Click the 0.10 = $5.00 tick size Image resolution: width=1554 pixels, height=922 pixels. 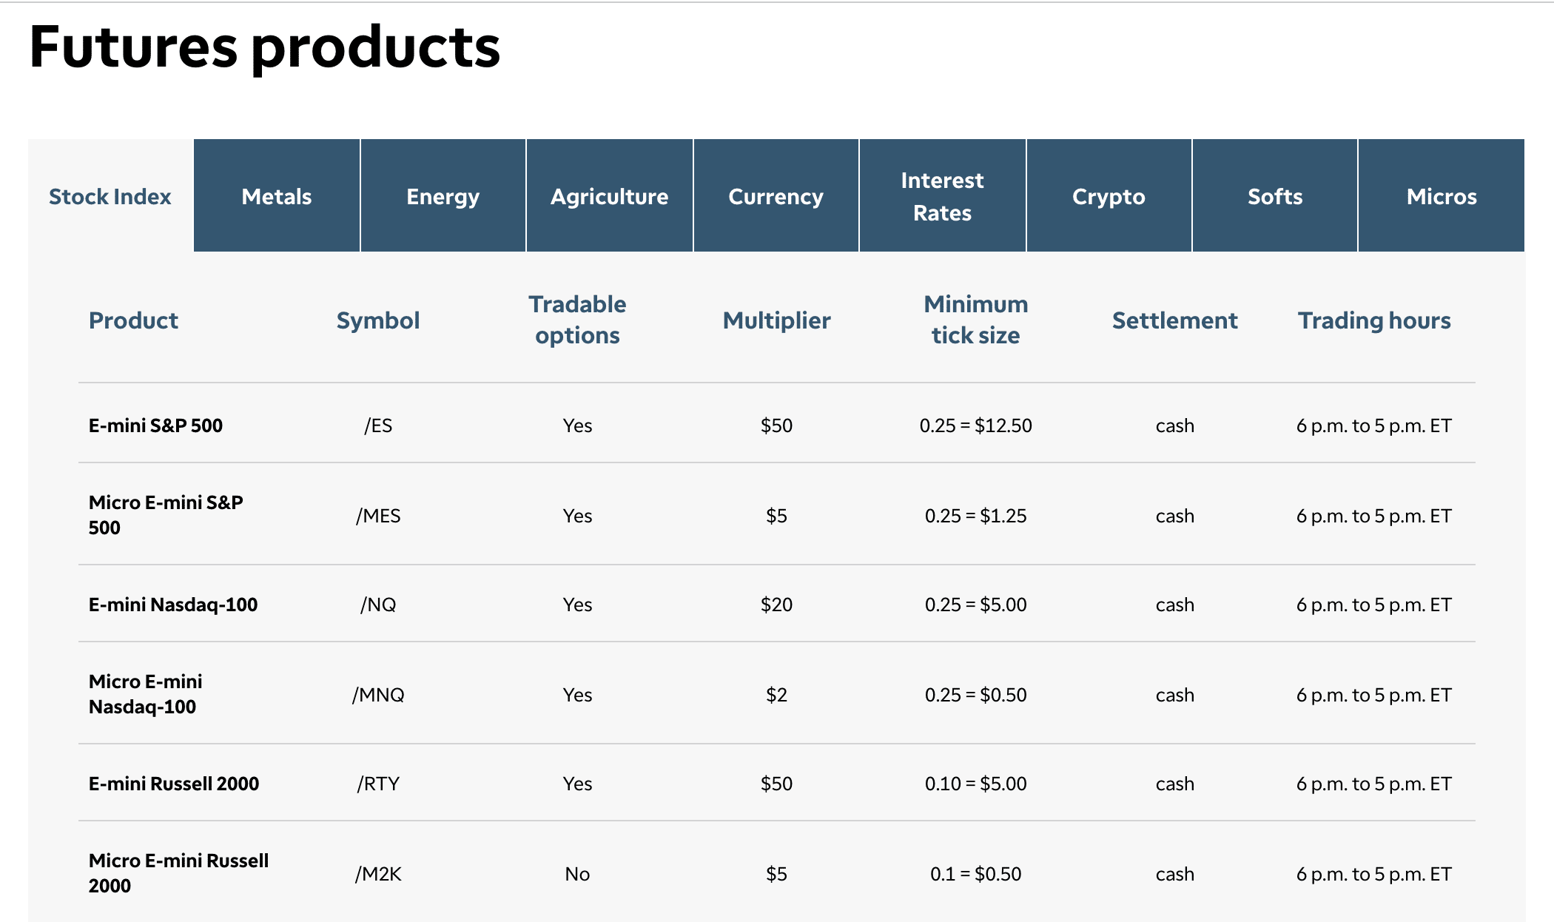[976, 784]
